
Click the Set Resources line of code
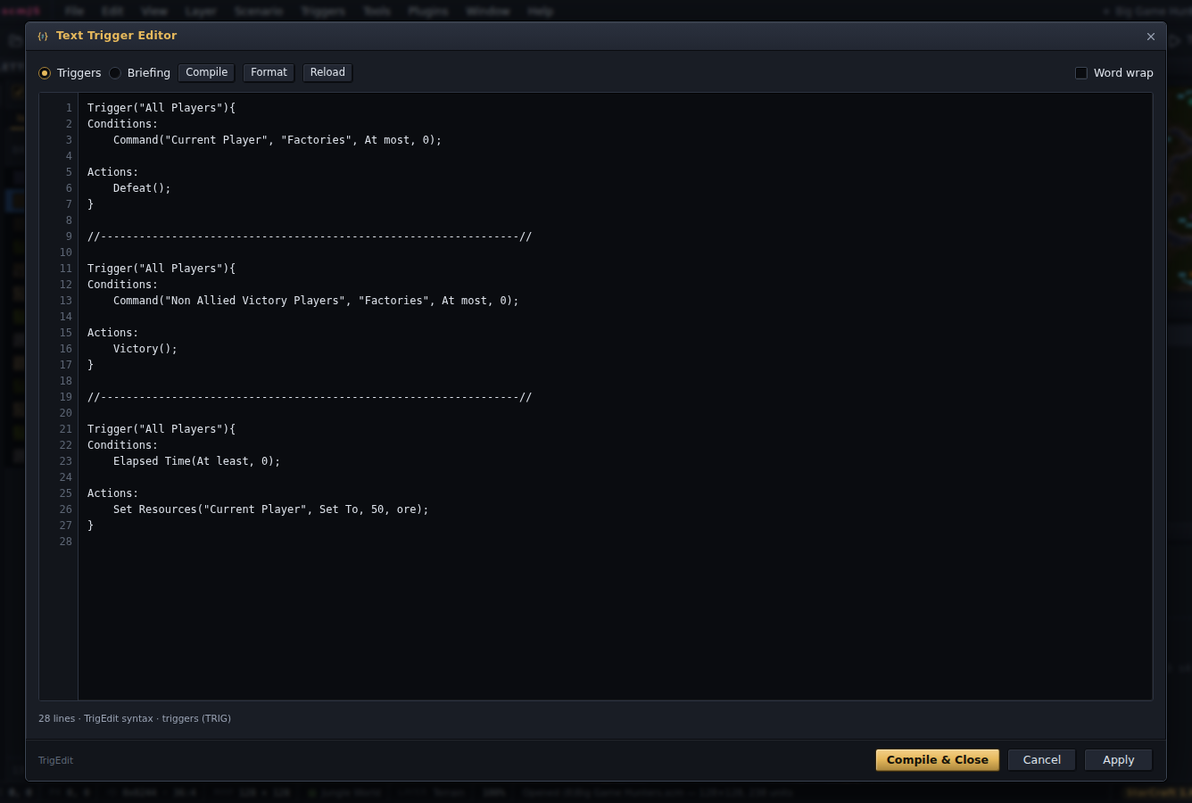click(x=271, y=509)
